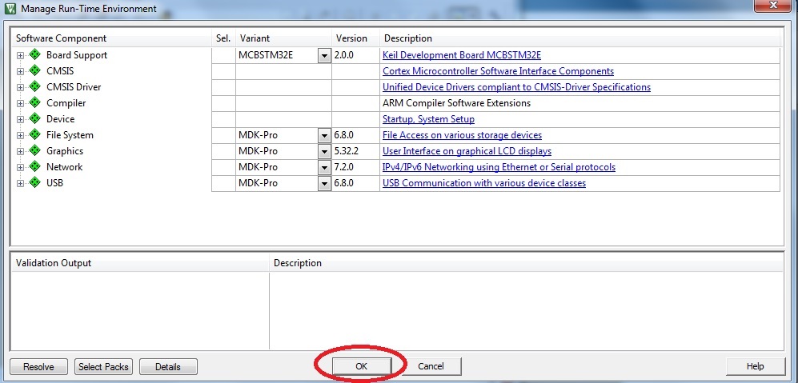
Task: Click the Details button
Action: coord(168,366)
